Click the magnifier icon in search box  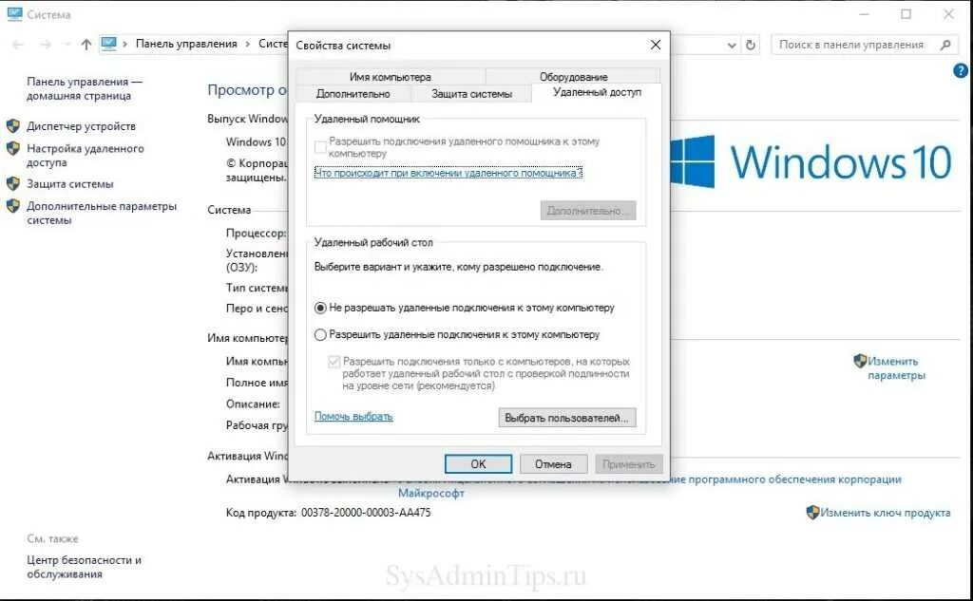tap(945, 45)
